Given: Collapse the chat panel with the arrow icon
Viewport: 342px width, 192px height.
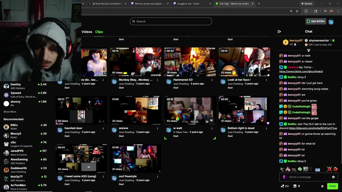Looking at the screenshot, I should [279, 31].
